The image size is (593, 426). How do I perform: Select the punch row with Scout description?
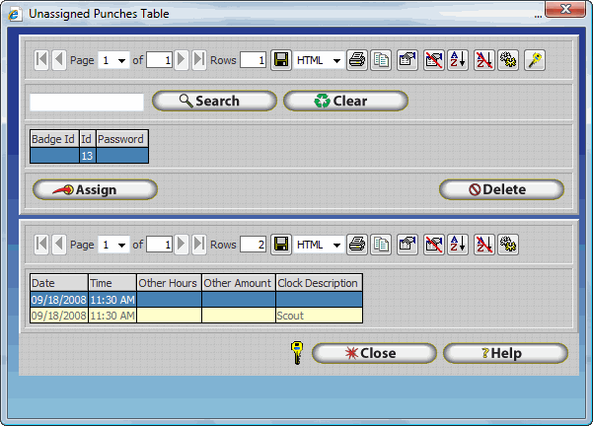pos(195,316)
